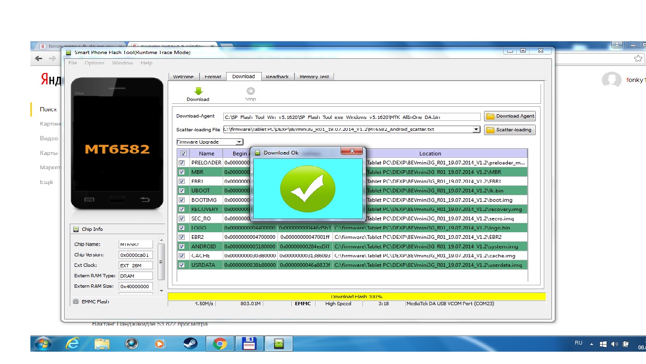Click the Scatter-loading folder button
This screenshot has height=364, width=646.
[510, 130]
